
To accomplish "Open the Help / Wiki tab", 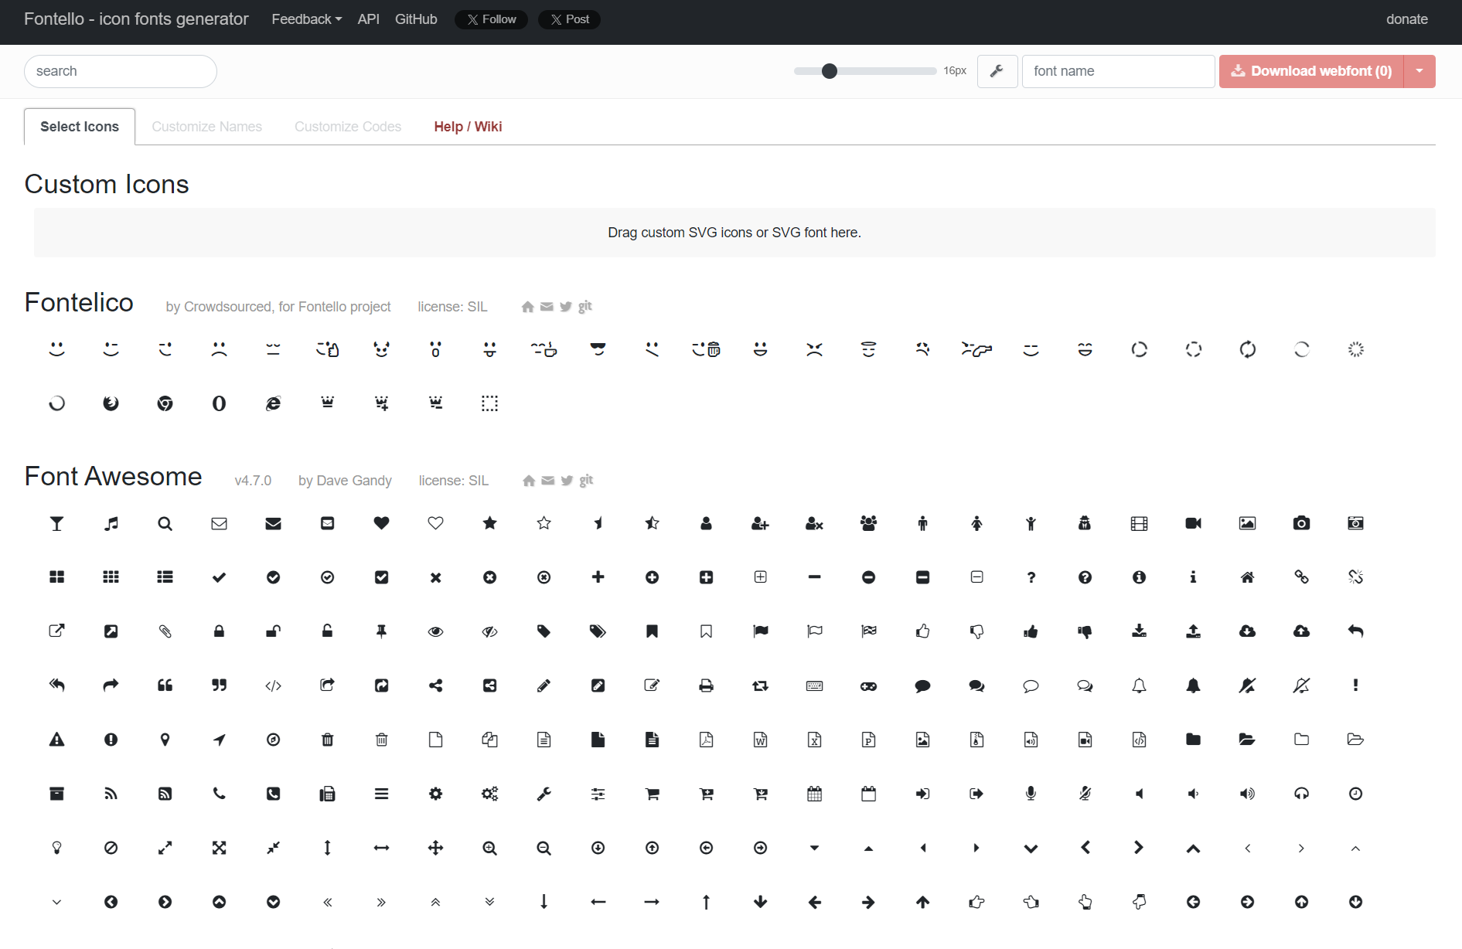I will (468, 127).
